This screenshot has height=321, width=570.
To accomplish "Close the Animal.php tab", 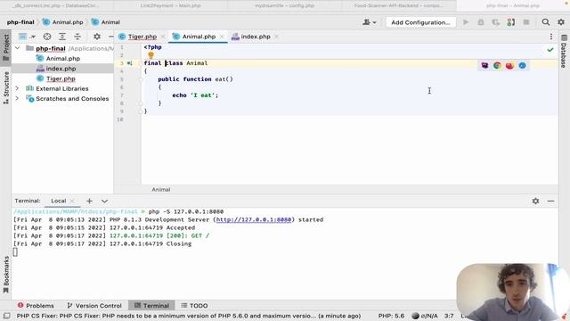I will pos(222,37).
